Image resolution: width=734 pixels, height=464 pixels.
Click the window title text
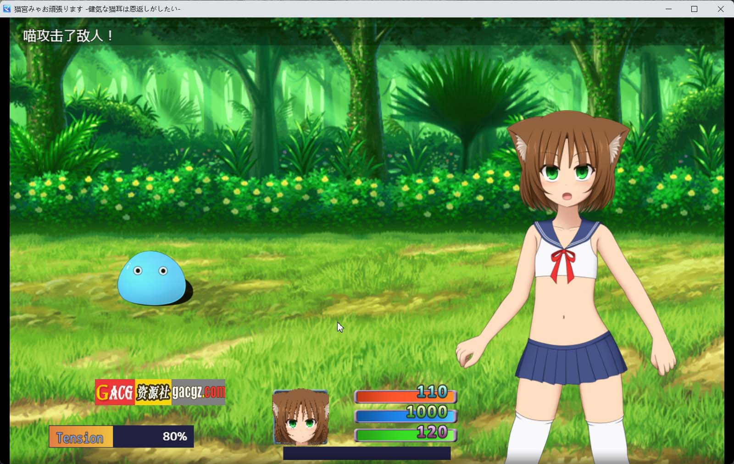point(97,9)
